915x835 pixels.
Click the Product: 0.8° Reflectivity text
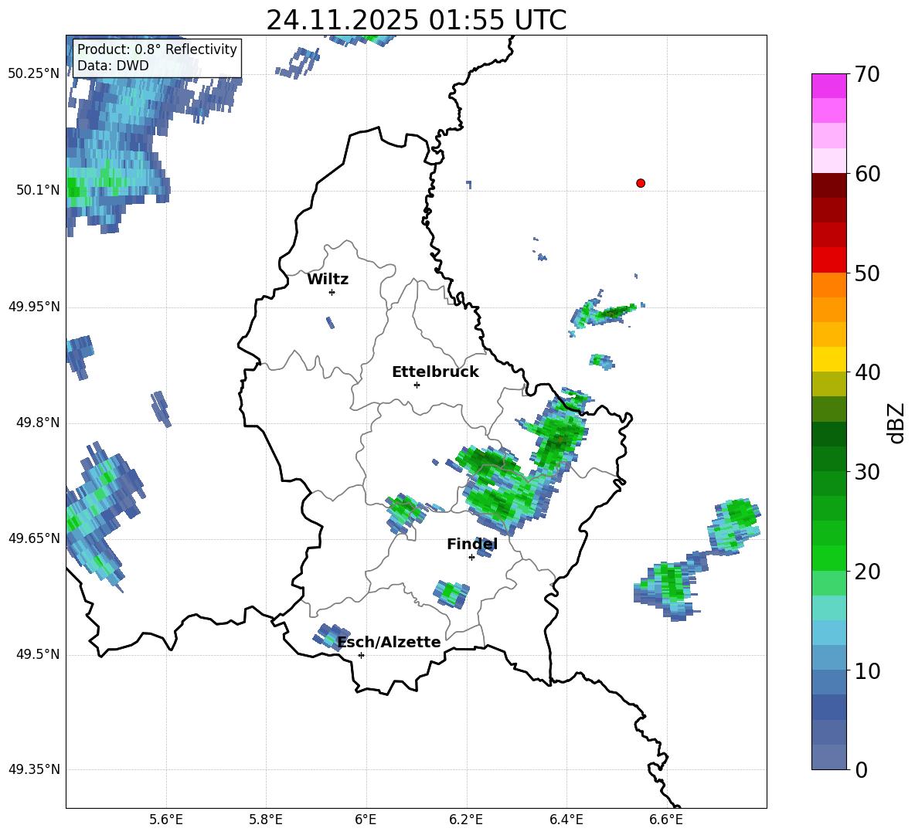[x=157, y=49]
